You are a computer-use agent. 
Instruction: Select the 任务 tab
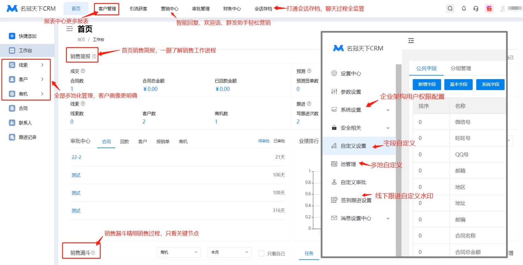tap(309, 253)
